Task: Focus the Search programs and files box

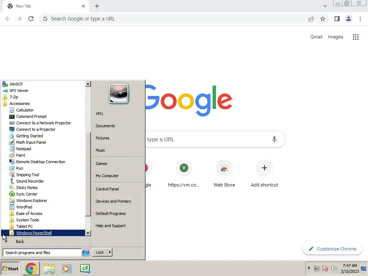Action: coord(42,253)
